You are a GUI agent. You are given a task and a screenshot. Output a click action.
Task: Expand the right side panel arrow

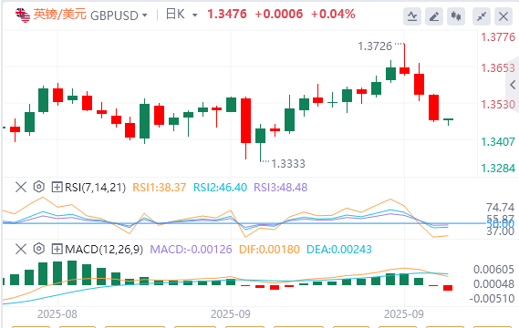pyautogui.click(x=513, y=85)
